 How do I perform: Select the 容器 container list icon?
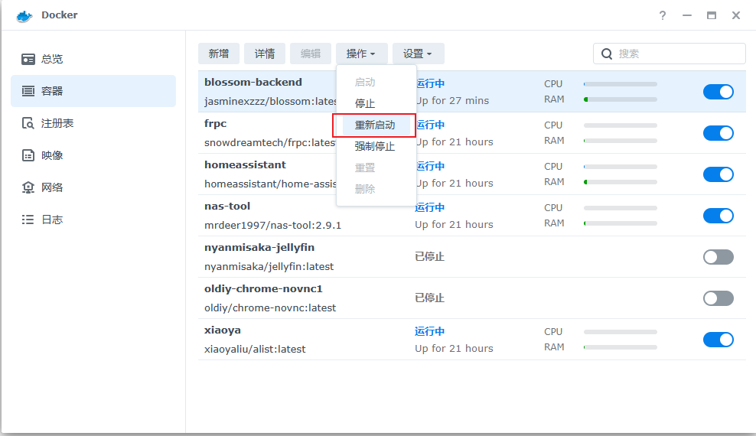(x=28, y=91)
